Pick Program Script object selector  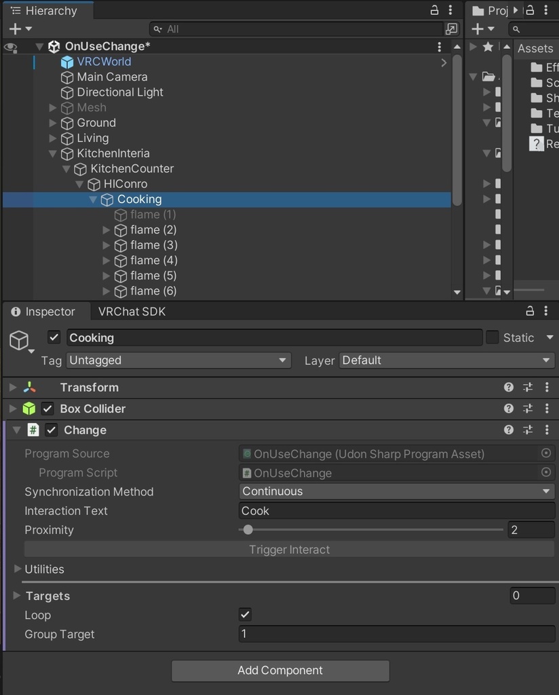[x=545, y=472]
